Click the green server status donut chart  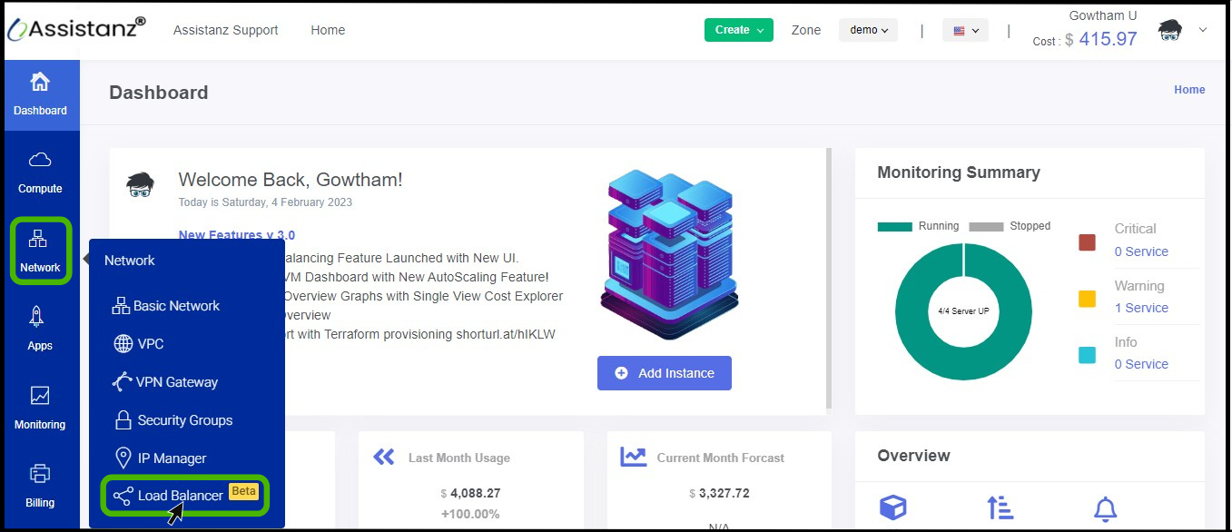(963, 311)
